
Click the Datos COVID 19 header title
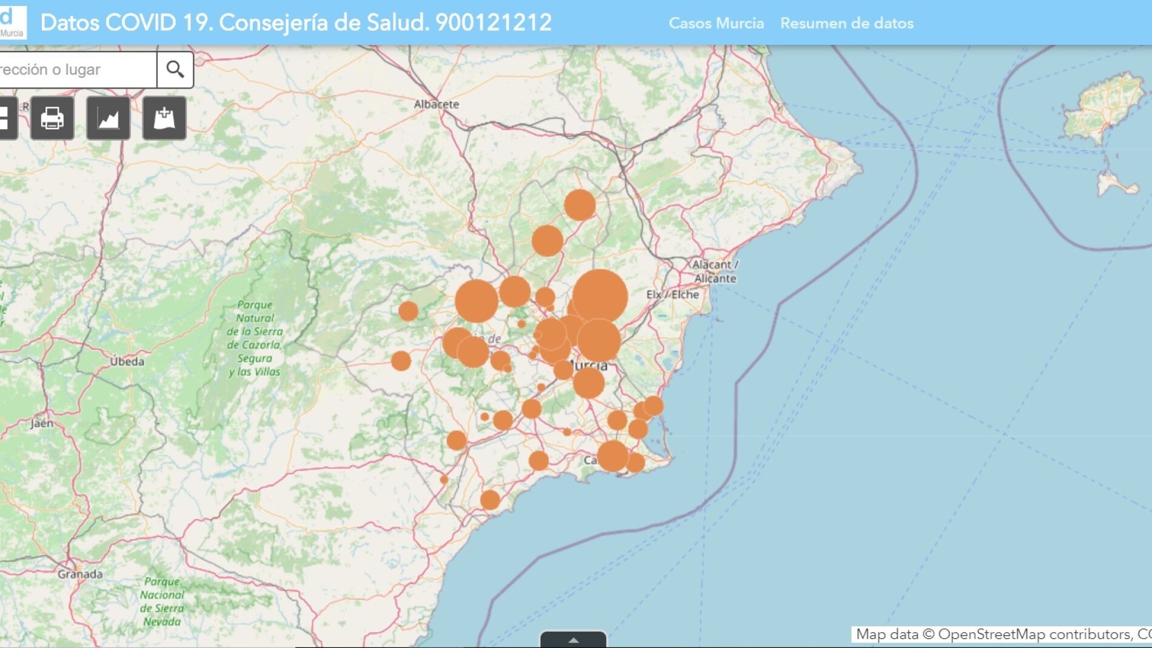296,22
